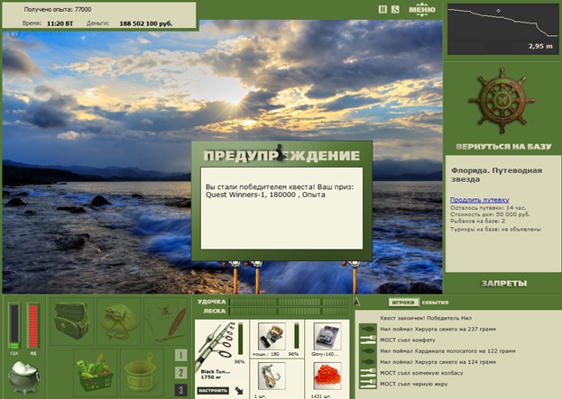Click the reel with мощн.: 180
The image size is (562, 399).
272,337
